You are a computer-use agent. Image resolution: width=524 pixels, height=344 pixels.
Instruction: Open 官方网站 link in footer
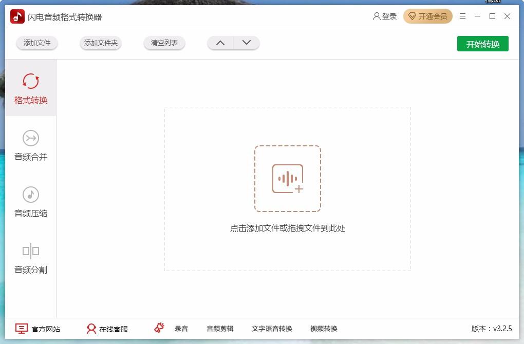pyautogui.click(x=46, y=329)
